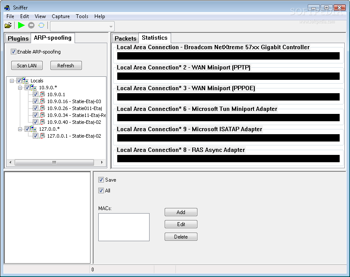
Task: Uncheck the 10.9.0.1 host checkbox
Action: coord(35,94)
